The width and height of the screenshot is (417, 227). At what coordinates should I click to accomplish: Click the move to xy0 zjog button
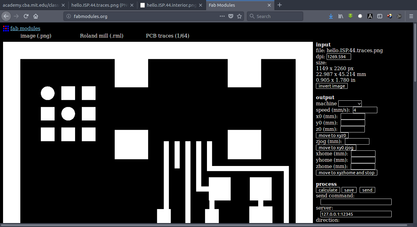pos(336,148)
